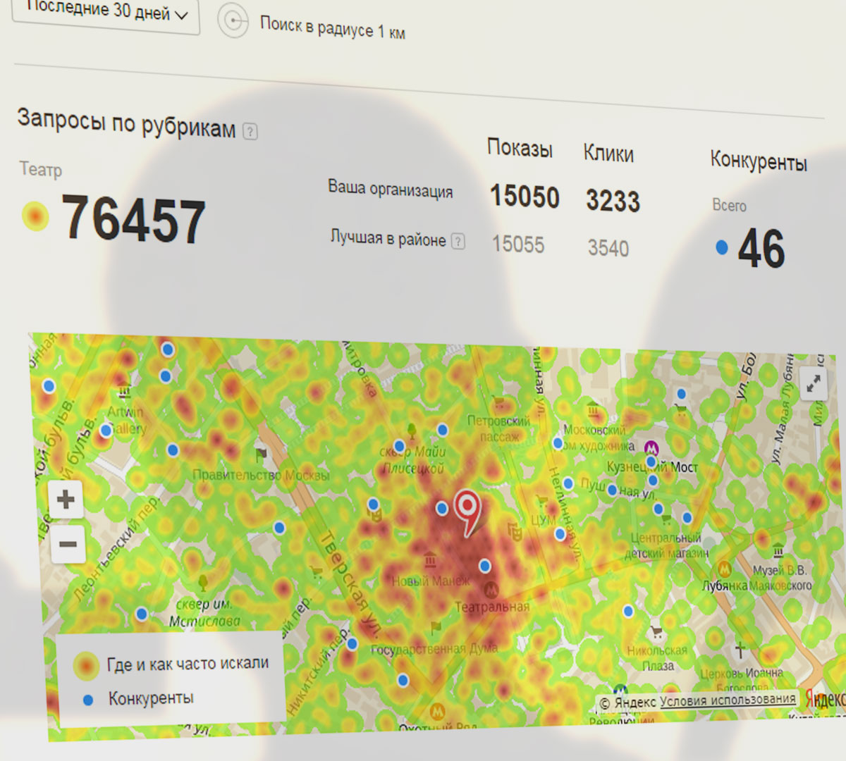Screen dimensions: 846x761
Task: Select 'Театр' category label
Action: click(x=41, y=170)
